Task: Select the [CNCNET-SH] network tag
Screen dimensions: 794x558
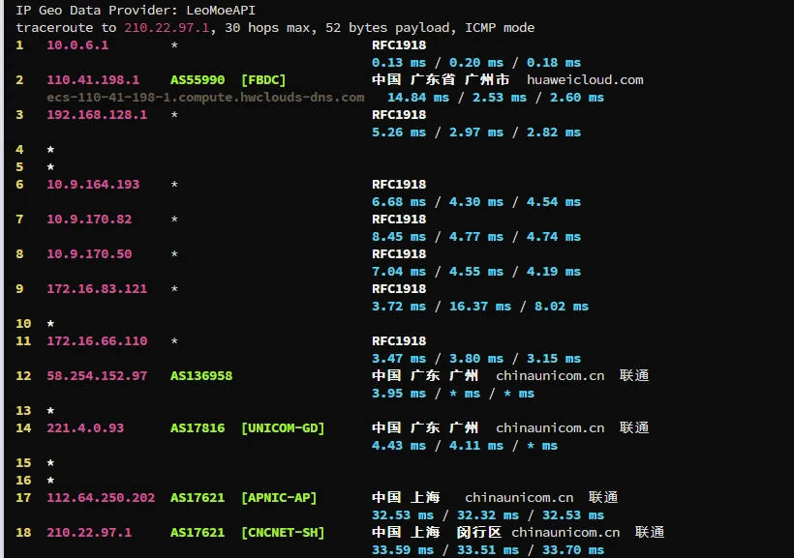Action: [x=283, y=532]
